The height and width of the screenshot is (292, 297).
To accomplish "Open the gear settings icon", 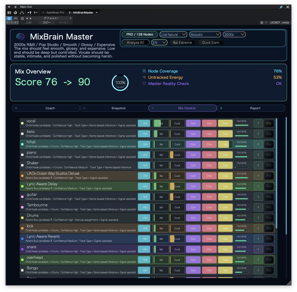I will point(262,22).
